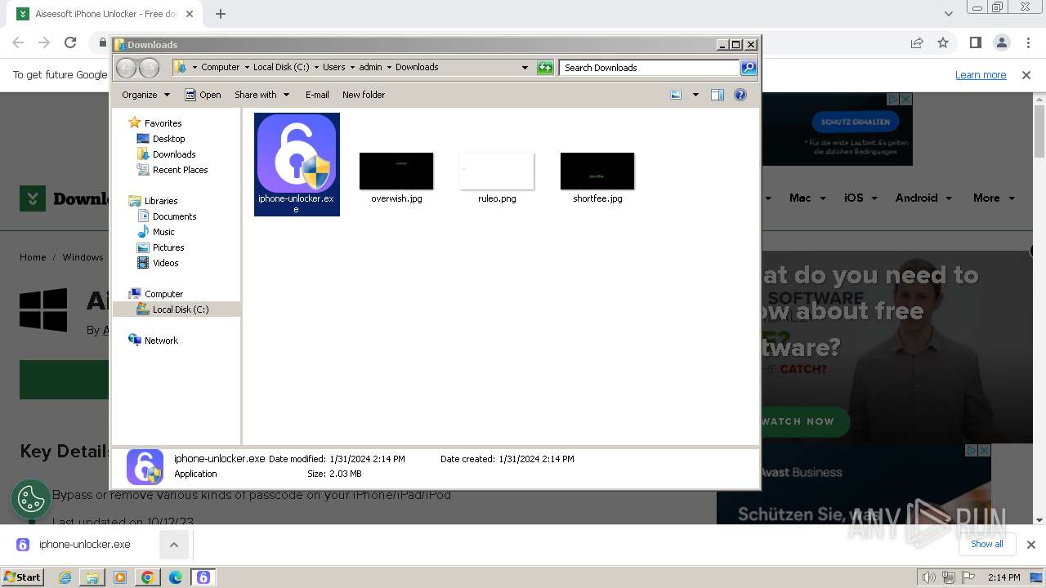Refresh the Downloads folder view
The height and width of the screenshot is (588, 1046).
pos(545,68)
